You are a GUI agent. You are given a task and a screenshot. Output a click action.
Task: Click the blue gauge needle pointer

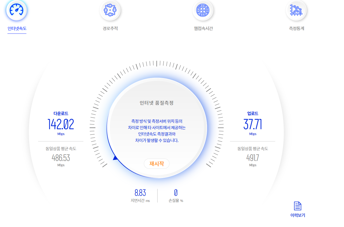[x=115, y=158]
